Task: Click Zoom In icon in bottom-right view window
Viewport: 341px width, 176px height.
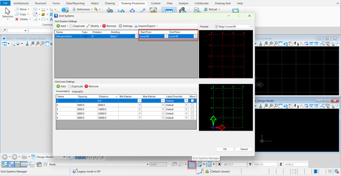Action: [266, 106]
